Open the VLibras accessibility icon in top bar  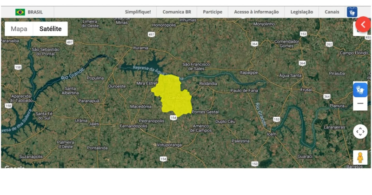[x=352, y=12]
